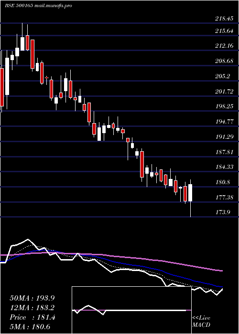Click the 12MA : 183.2 readout
The image size is (239, 334).
click(x=32, y=308)
